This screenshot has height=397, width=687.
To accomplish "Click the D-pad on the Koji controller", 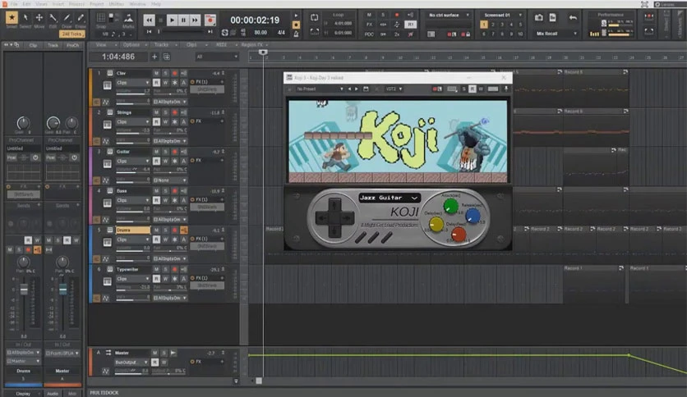I will click(x=334, y=217).
